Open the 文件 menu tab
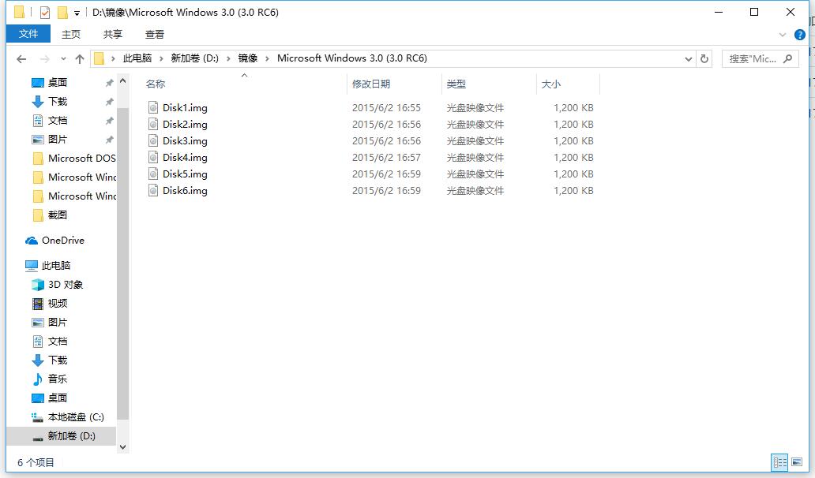This screenshot has height=478, width=815. pyautogui.click(x=28, y=34)
